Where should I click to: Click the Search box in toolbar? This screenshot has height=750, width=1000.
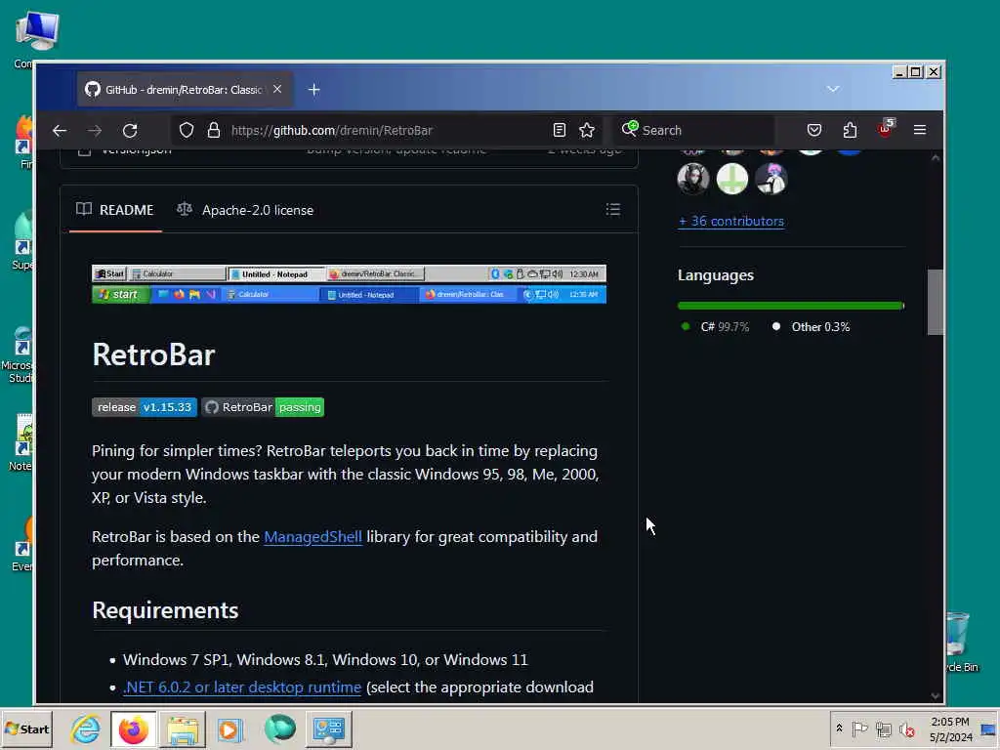(x=694, y=130)
